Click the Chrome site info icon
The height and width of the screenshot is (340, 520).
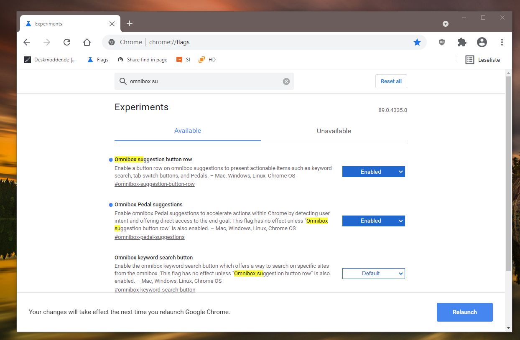coord(112,42)
